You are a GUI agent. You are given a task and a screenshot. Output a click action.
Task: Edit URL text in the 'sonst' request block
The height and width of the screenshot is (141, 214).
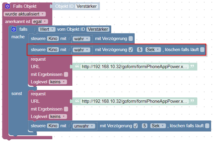tap(135, 101)
